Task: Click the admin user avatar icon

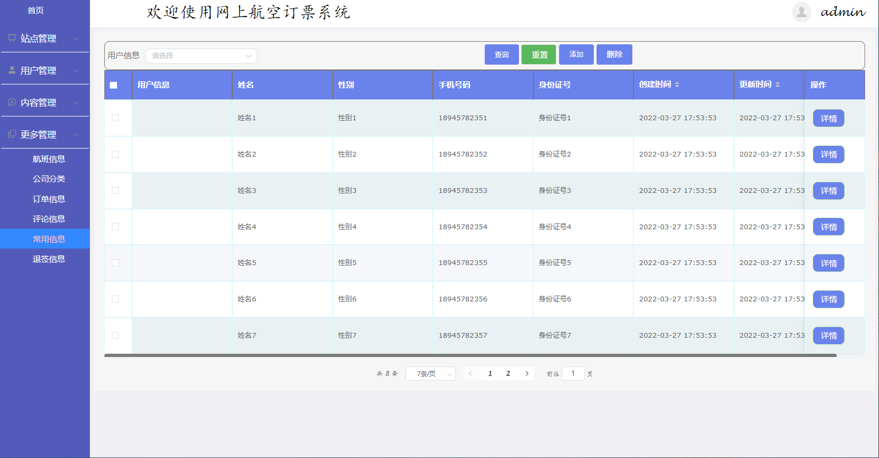Action: click(801, 12)
